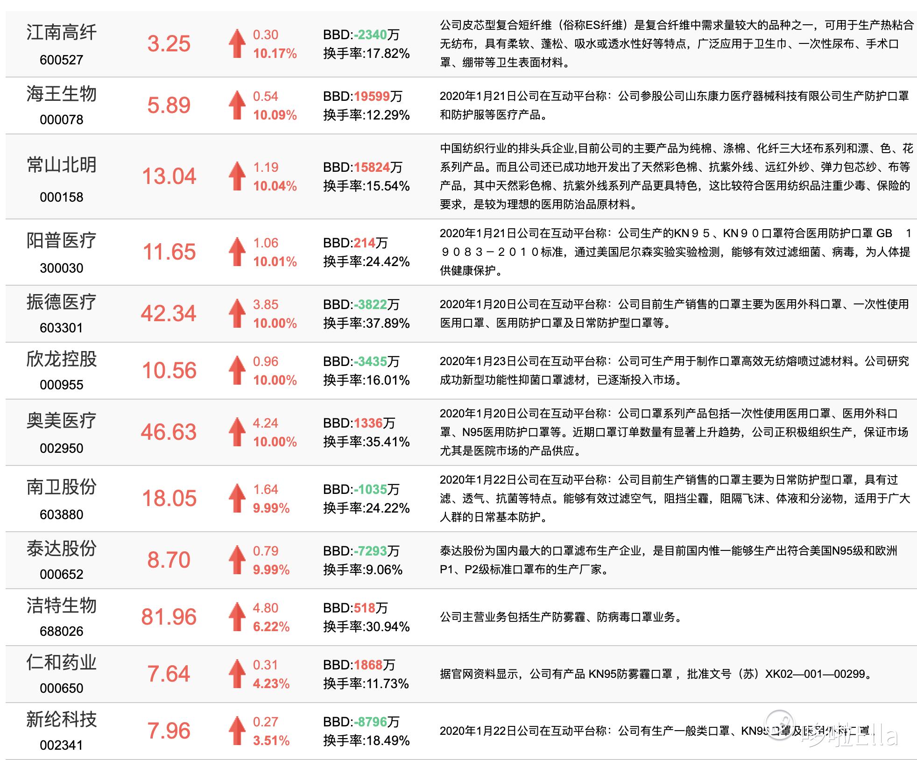Viewport: 917px width, 760px height.
Task: Click the red up arrow for 江南高纤
Action: point(237,43)
